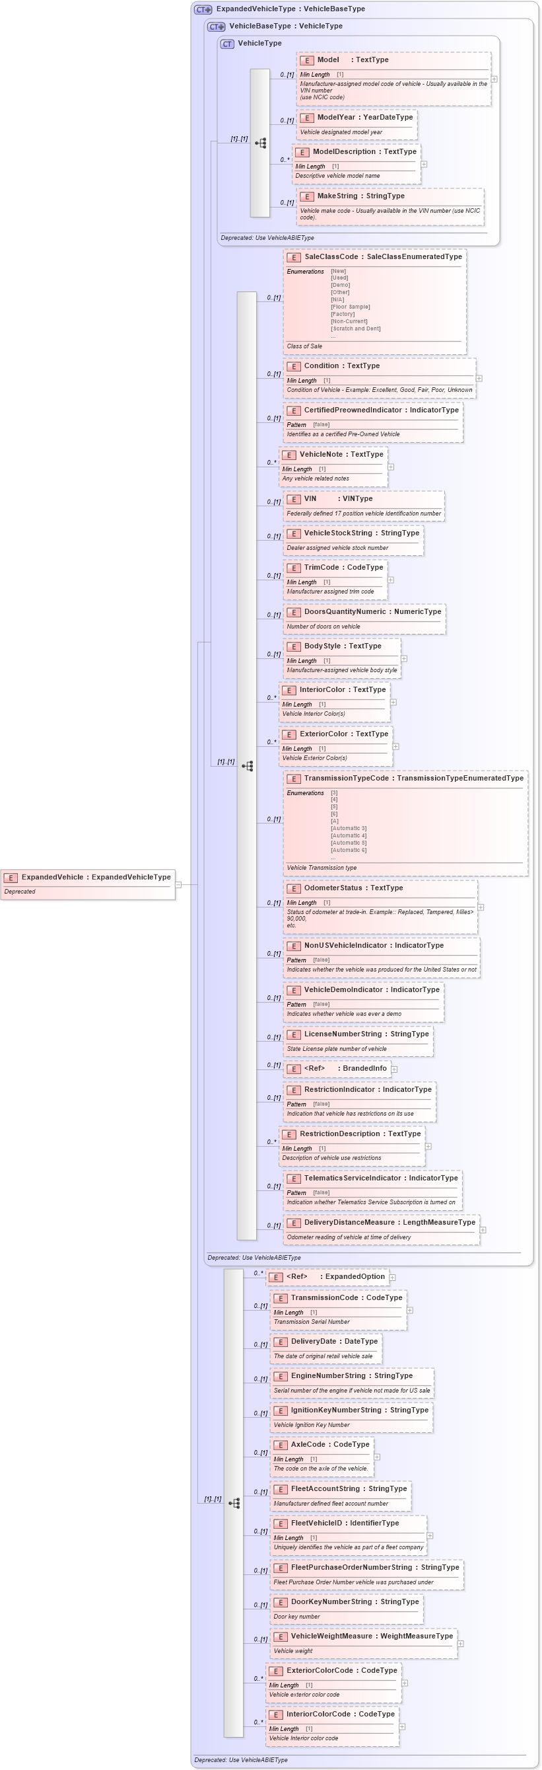Expand the ExpandedOption reference plus box
542x1770 pixels.
[392, 1278]
